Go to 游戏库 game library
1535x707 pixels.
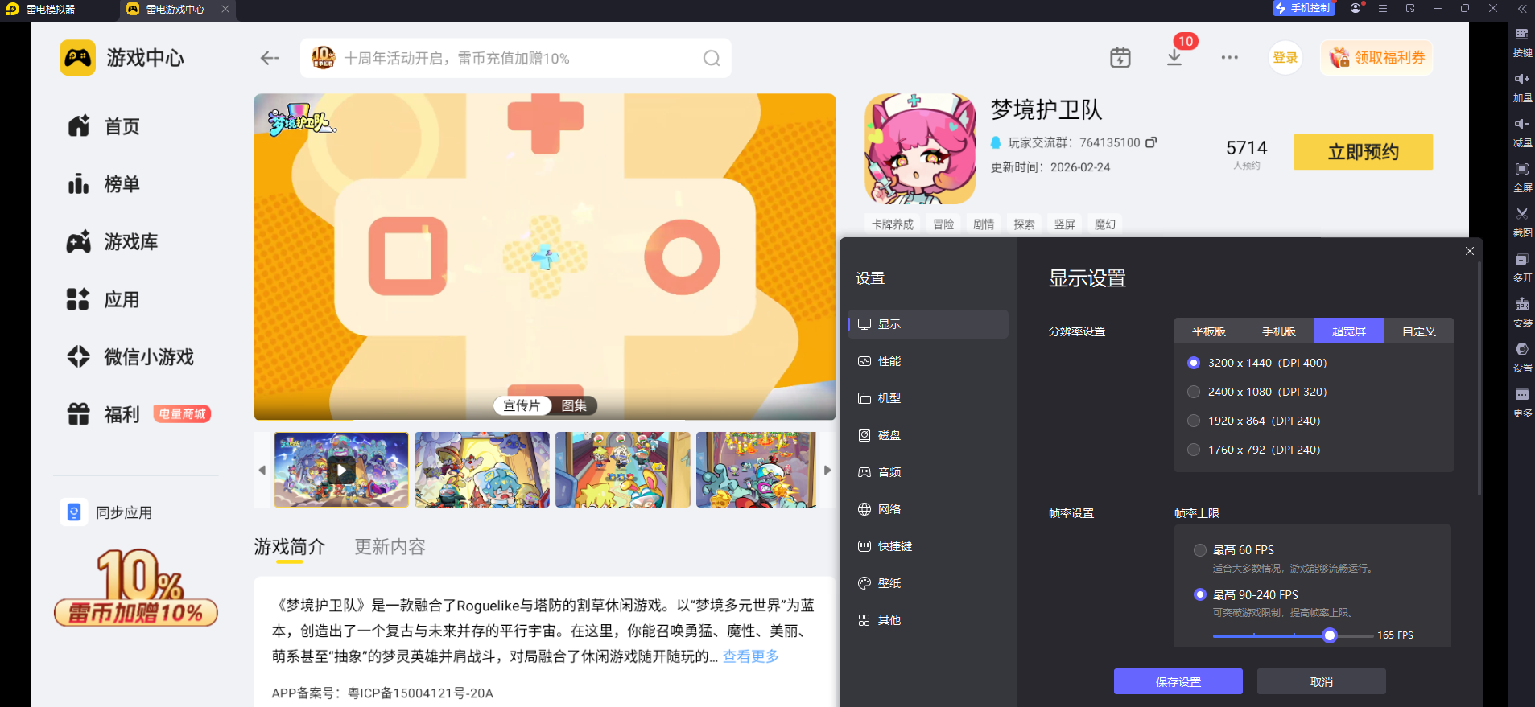pyautogui.click(x=113, y=242)
